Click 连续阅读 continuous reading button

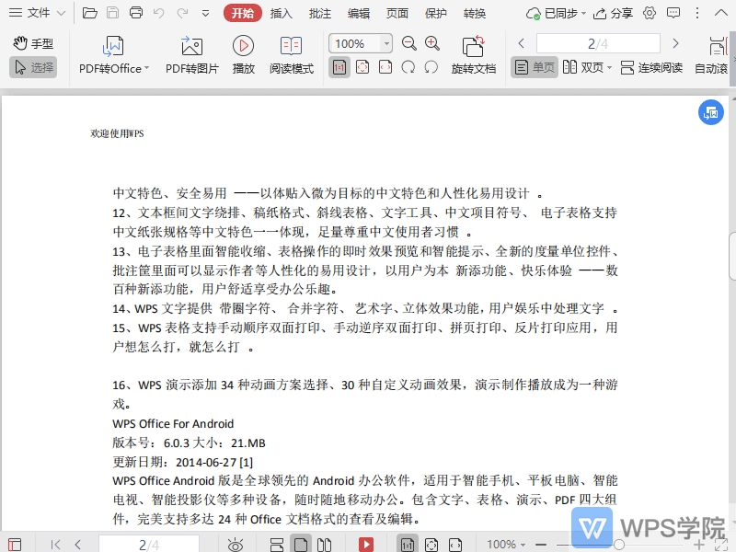[x=651, y=67]
